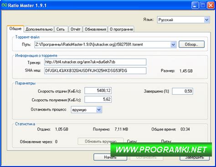216x167 pixels.
Task: Click the Обновление через 0 value
Action: coord(56,142)
